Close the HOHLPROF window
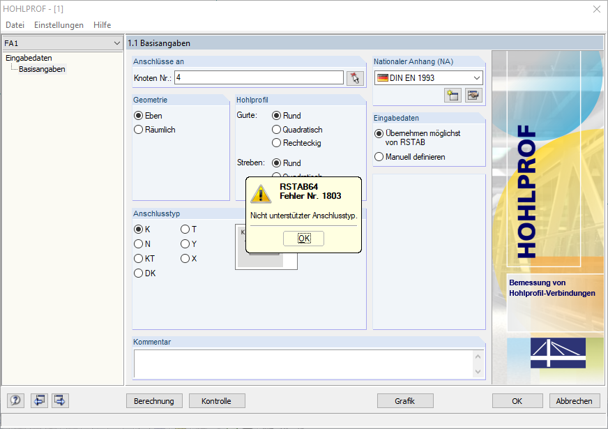The image size is (608, 429). 597,9
